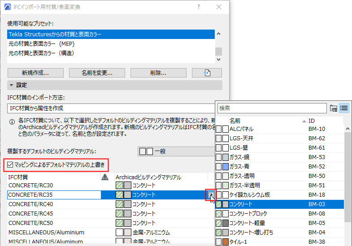Click the 削除... button
The width and height of the screenshot is (352, 246).
(x=158, y=73)
